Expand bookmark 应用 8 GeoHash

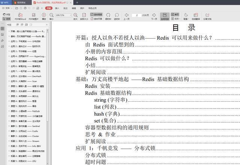pyautogui.click(x=9, y=76)
